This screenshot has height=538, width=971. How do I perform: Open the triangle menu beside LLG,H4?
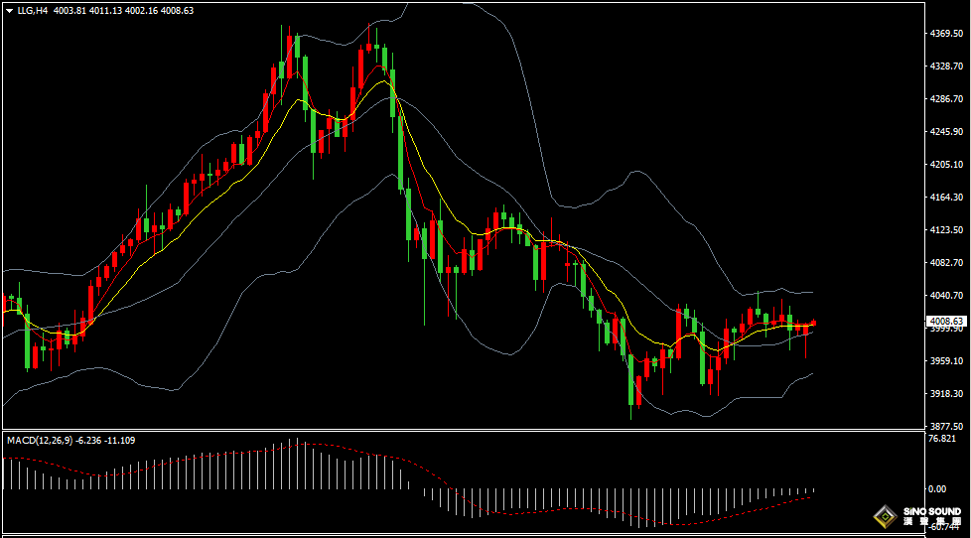pyautogui.click(x=9, y=11)
